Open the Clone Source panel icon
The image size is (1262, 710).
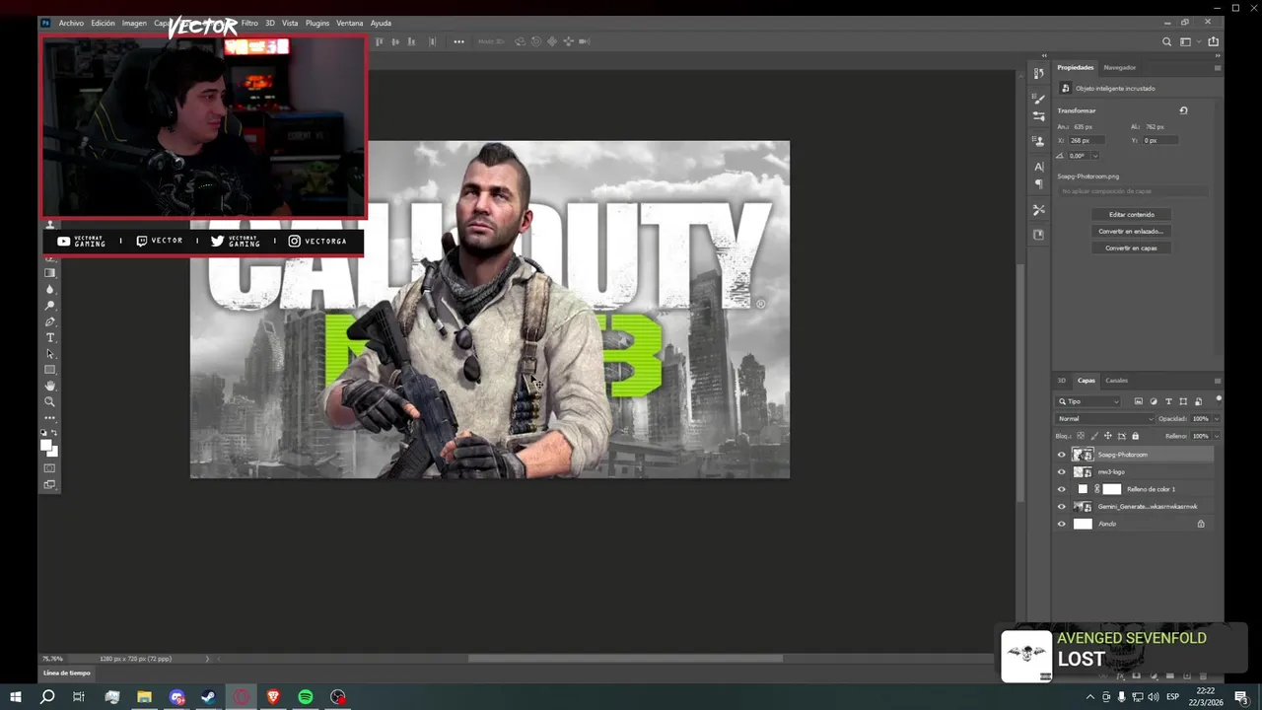tap(1038, 142)
